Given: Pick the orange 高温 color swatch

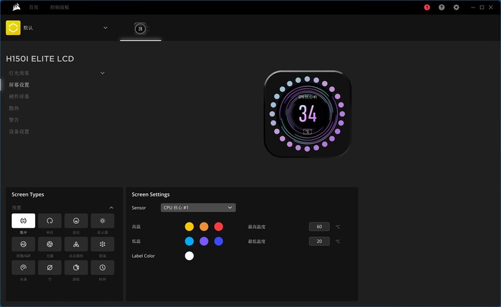Looking at the screenshot, I should point(204,226).
